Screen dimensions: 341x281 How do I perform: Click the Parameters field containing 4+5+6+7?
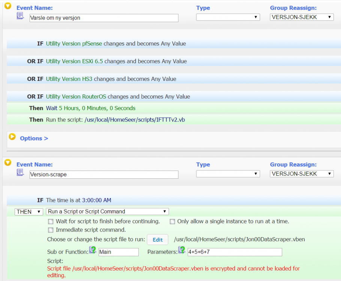tap(235, 252)
